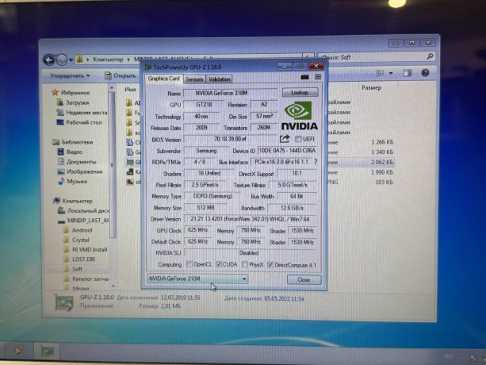The image size is (486, 365).
Task: Open Видео library in sidebar
Action: coord(70,152)
